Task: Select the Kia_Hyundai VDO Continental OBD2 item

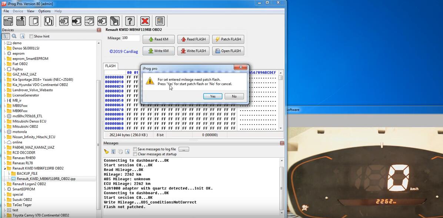Action: 40,85
